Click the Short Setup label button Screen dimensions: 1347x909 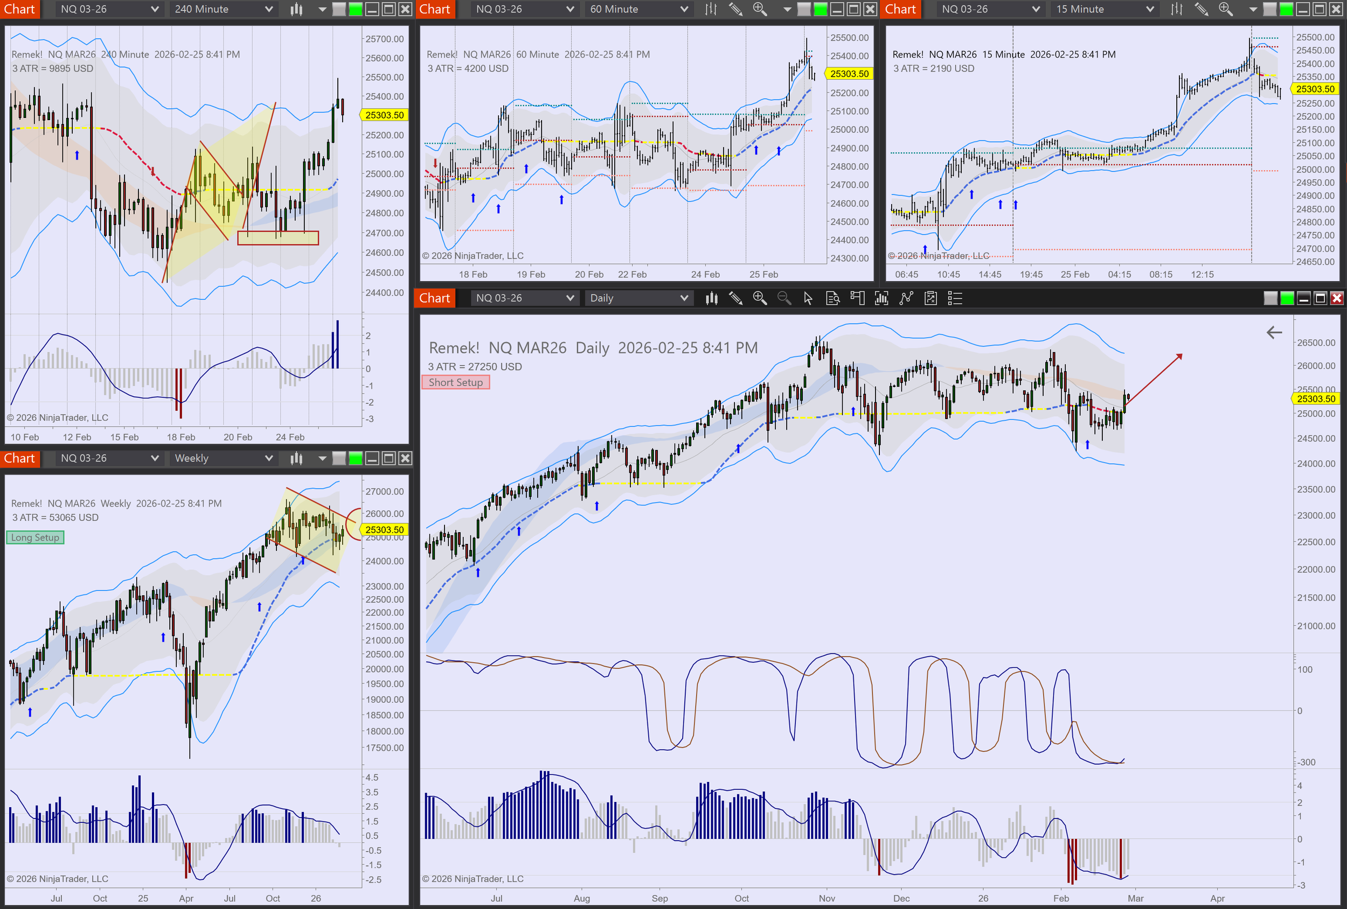coord(456,382)
